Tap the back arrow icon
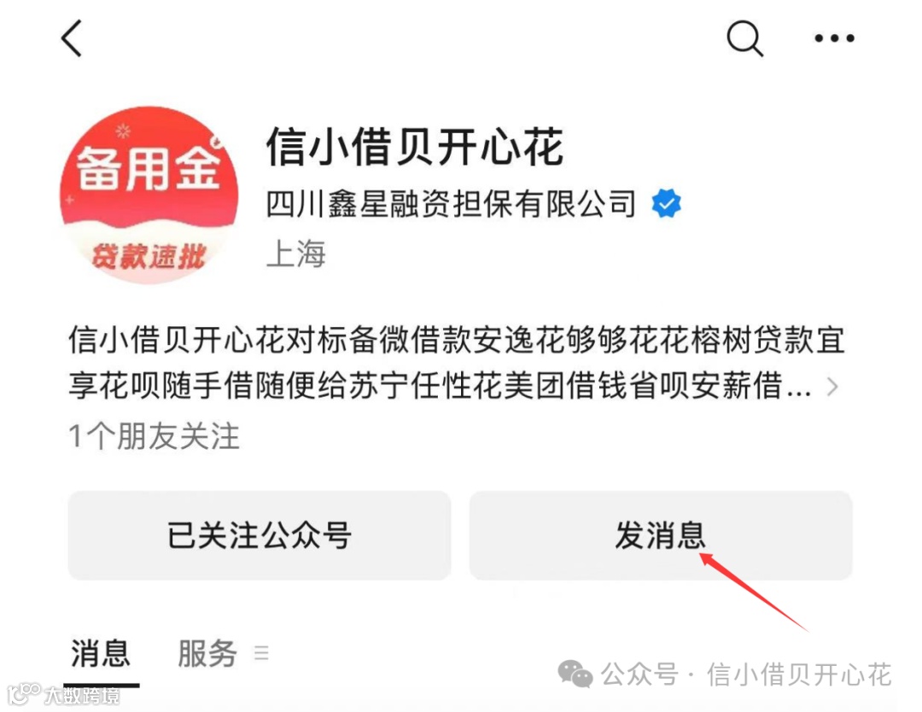Image resolution: width=922 pixels, height=712 pixels. coord(72,38)
